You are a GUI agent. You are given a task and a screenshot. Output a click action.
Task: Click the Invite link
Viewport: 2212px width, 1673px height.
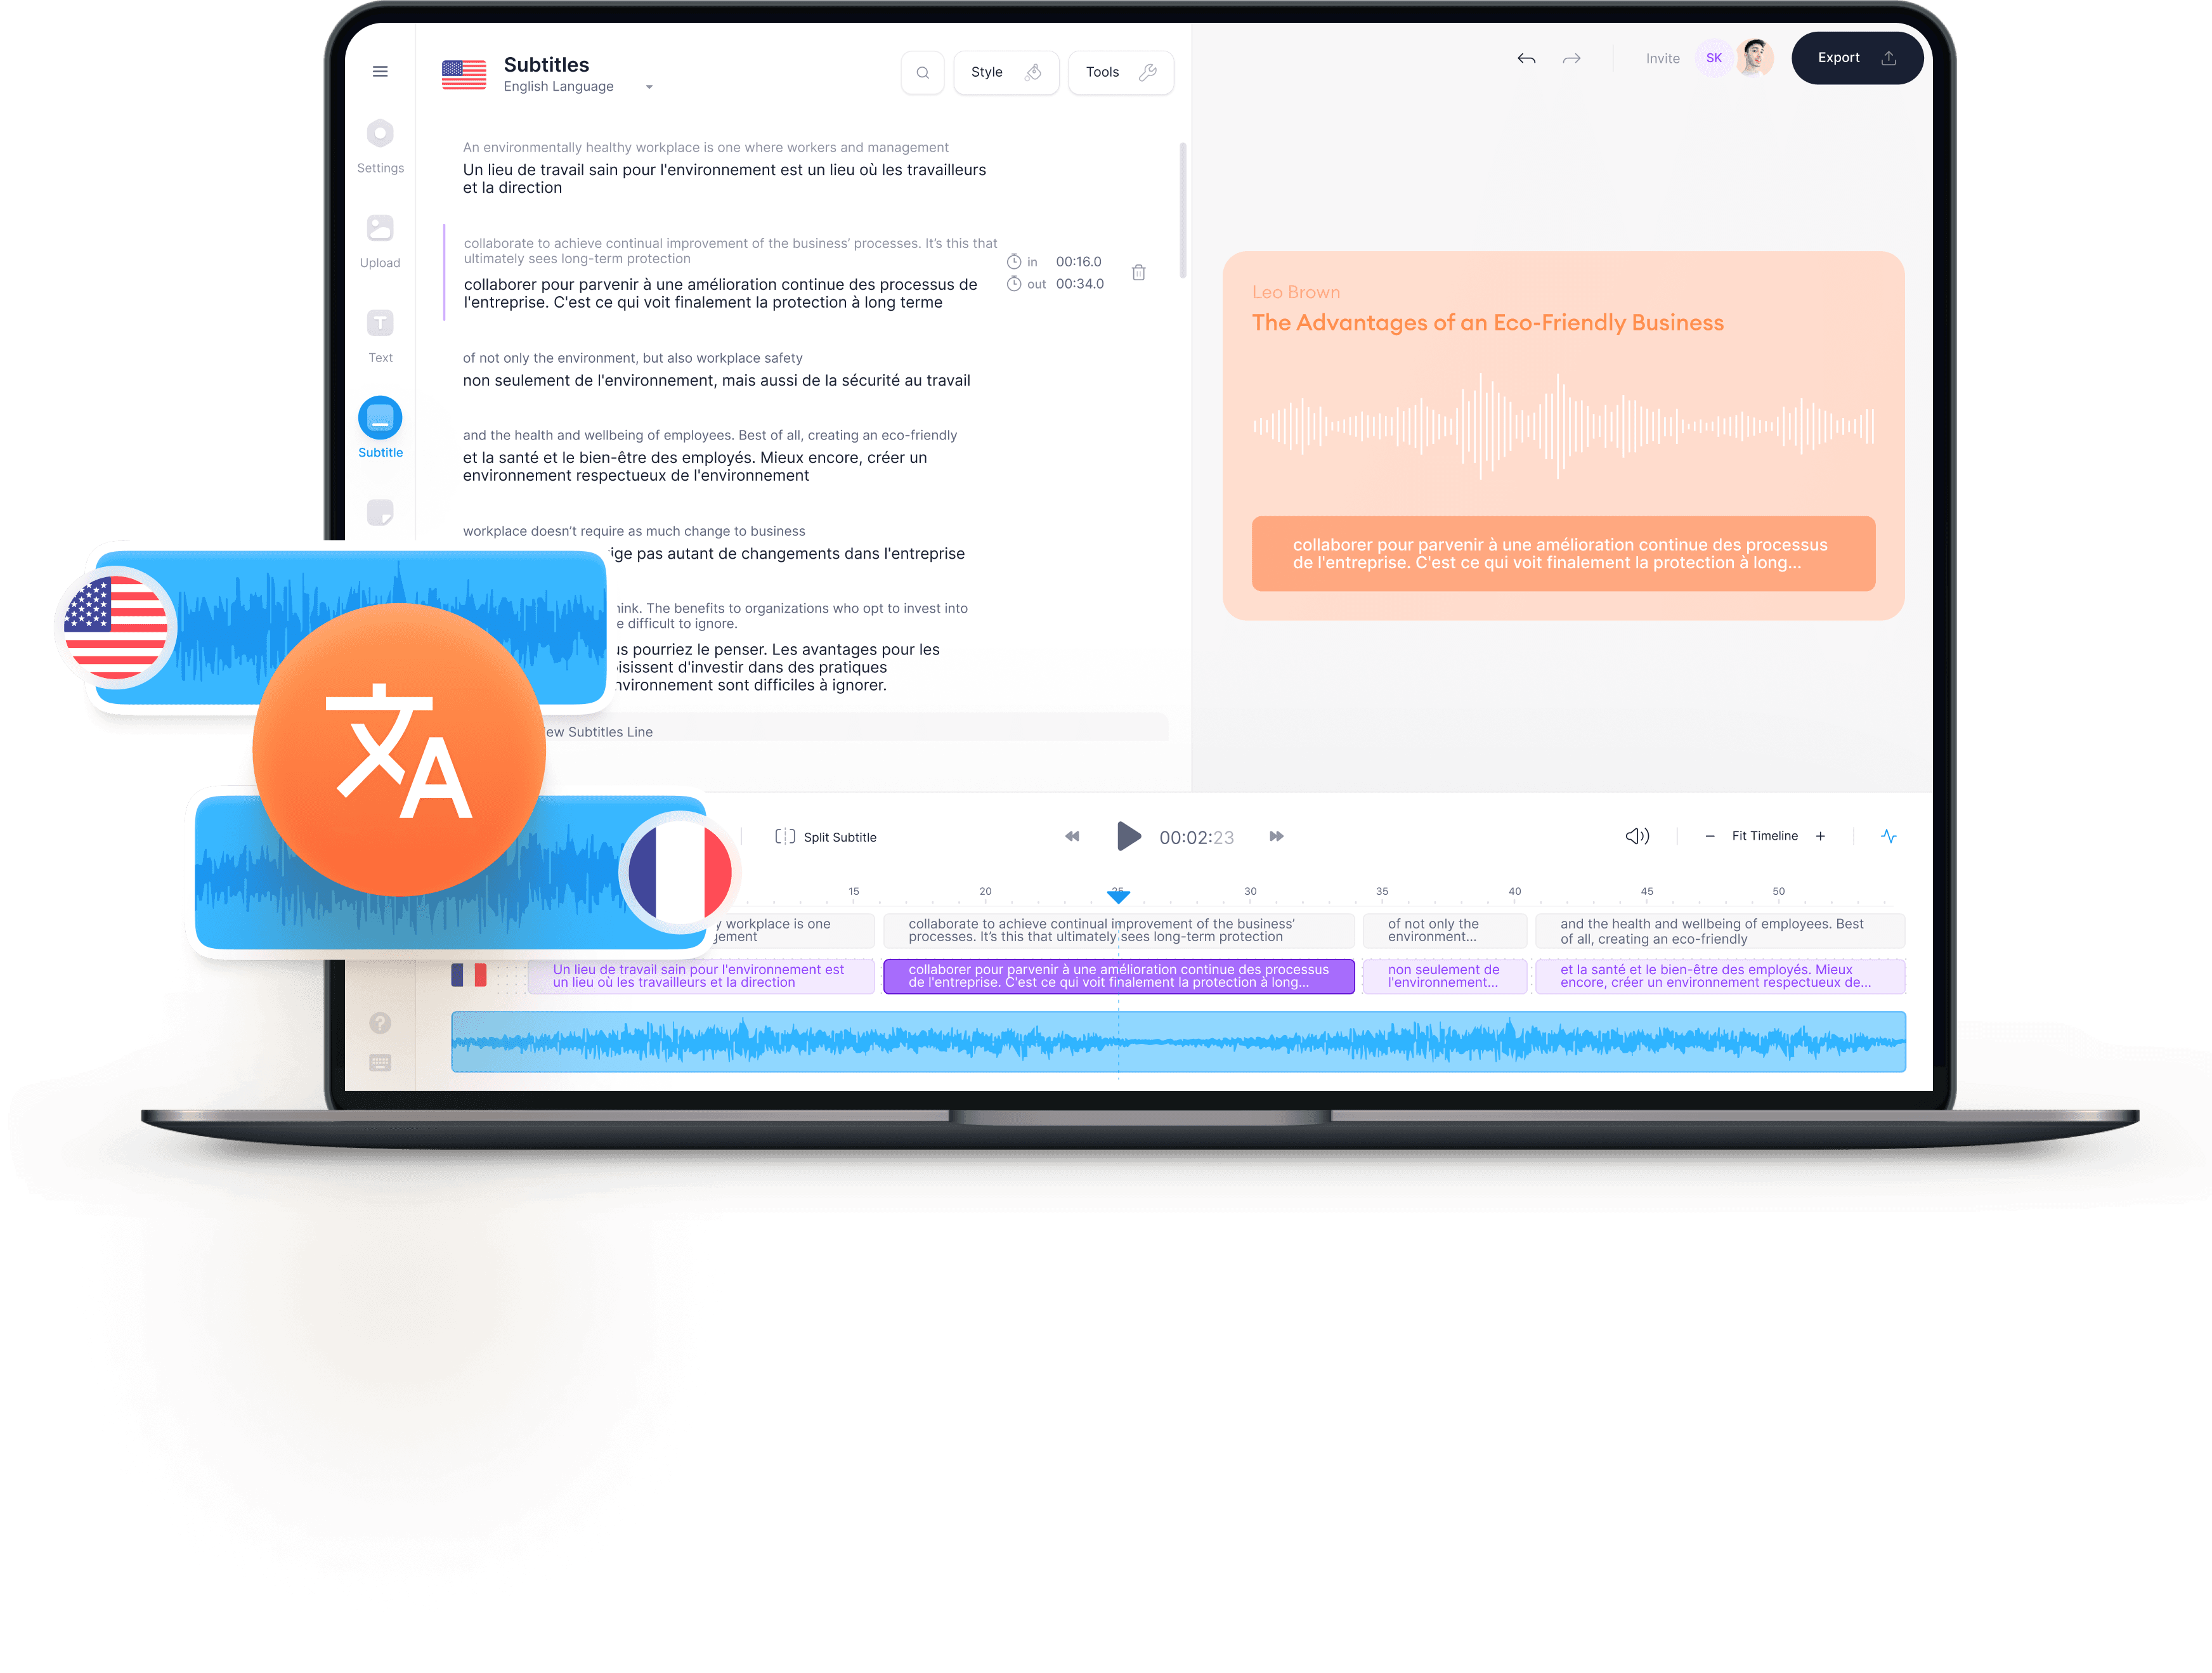(x=1660, y=58)
